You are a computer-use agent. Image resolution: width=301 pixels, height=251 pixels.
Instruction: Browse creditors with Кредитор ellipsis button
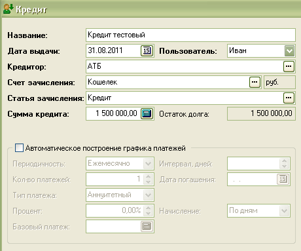(x=289, y=66)
